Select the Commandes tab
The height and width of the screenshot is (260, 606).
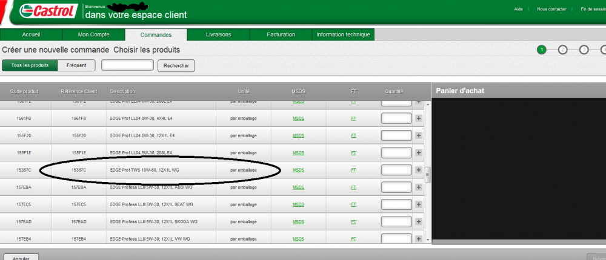pyautogui.click(x=156, y=34)
